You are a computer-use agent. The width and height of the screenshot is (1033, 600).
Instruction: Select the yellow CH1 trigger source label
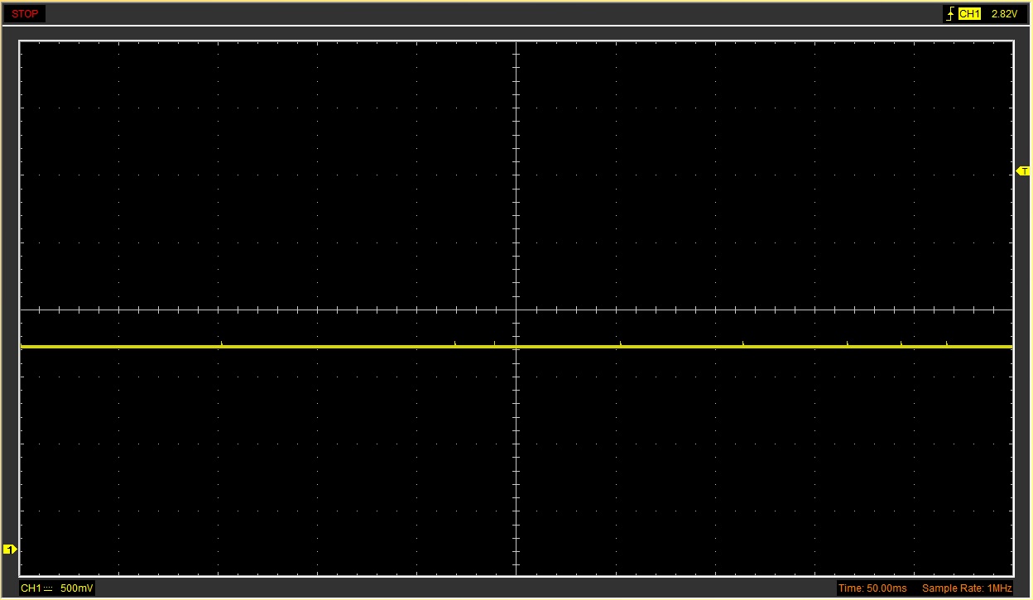tap(969, 14)
